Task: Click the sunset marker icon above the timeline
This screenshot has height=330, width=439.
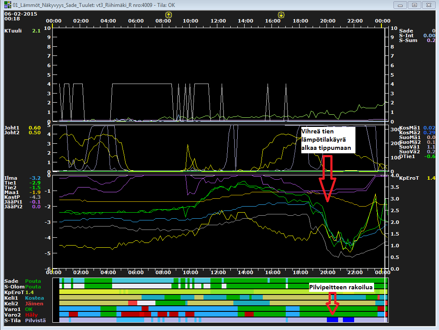Action: coord(281,15)
